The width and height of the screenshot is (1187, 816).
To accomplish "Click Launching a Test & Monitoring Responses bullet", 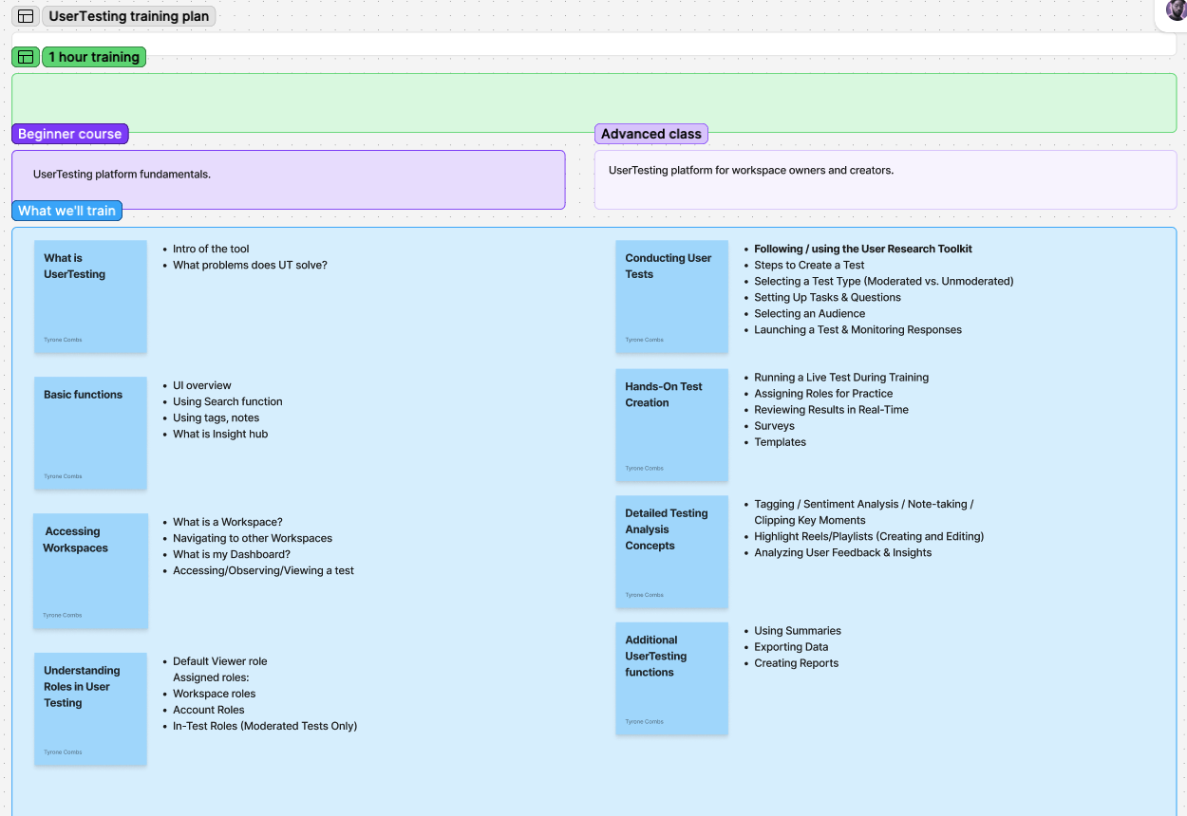I will click(x=857, y=329).
